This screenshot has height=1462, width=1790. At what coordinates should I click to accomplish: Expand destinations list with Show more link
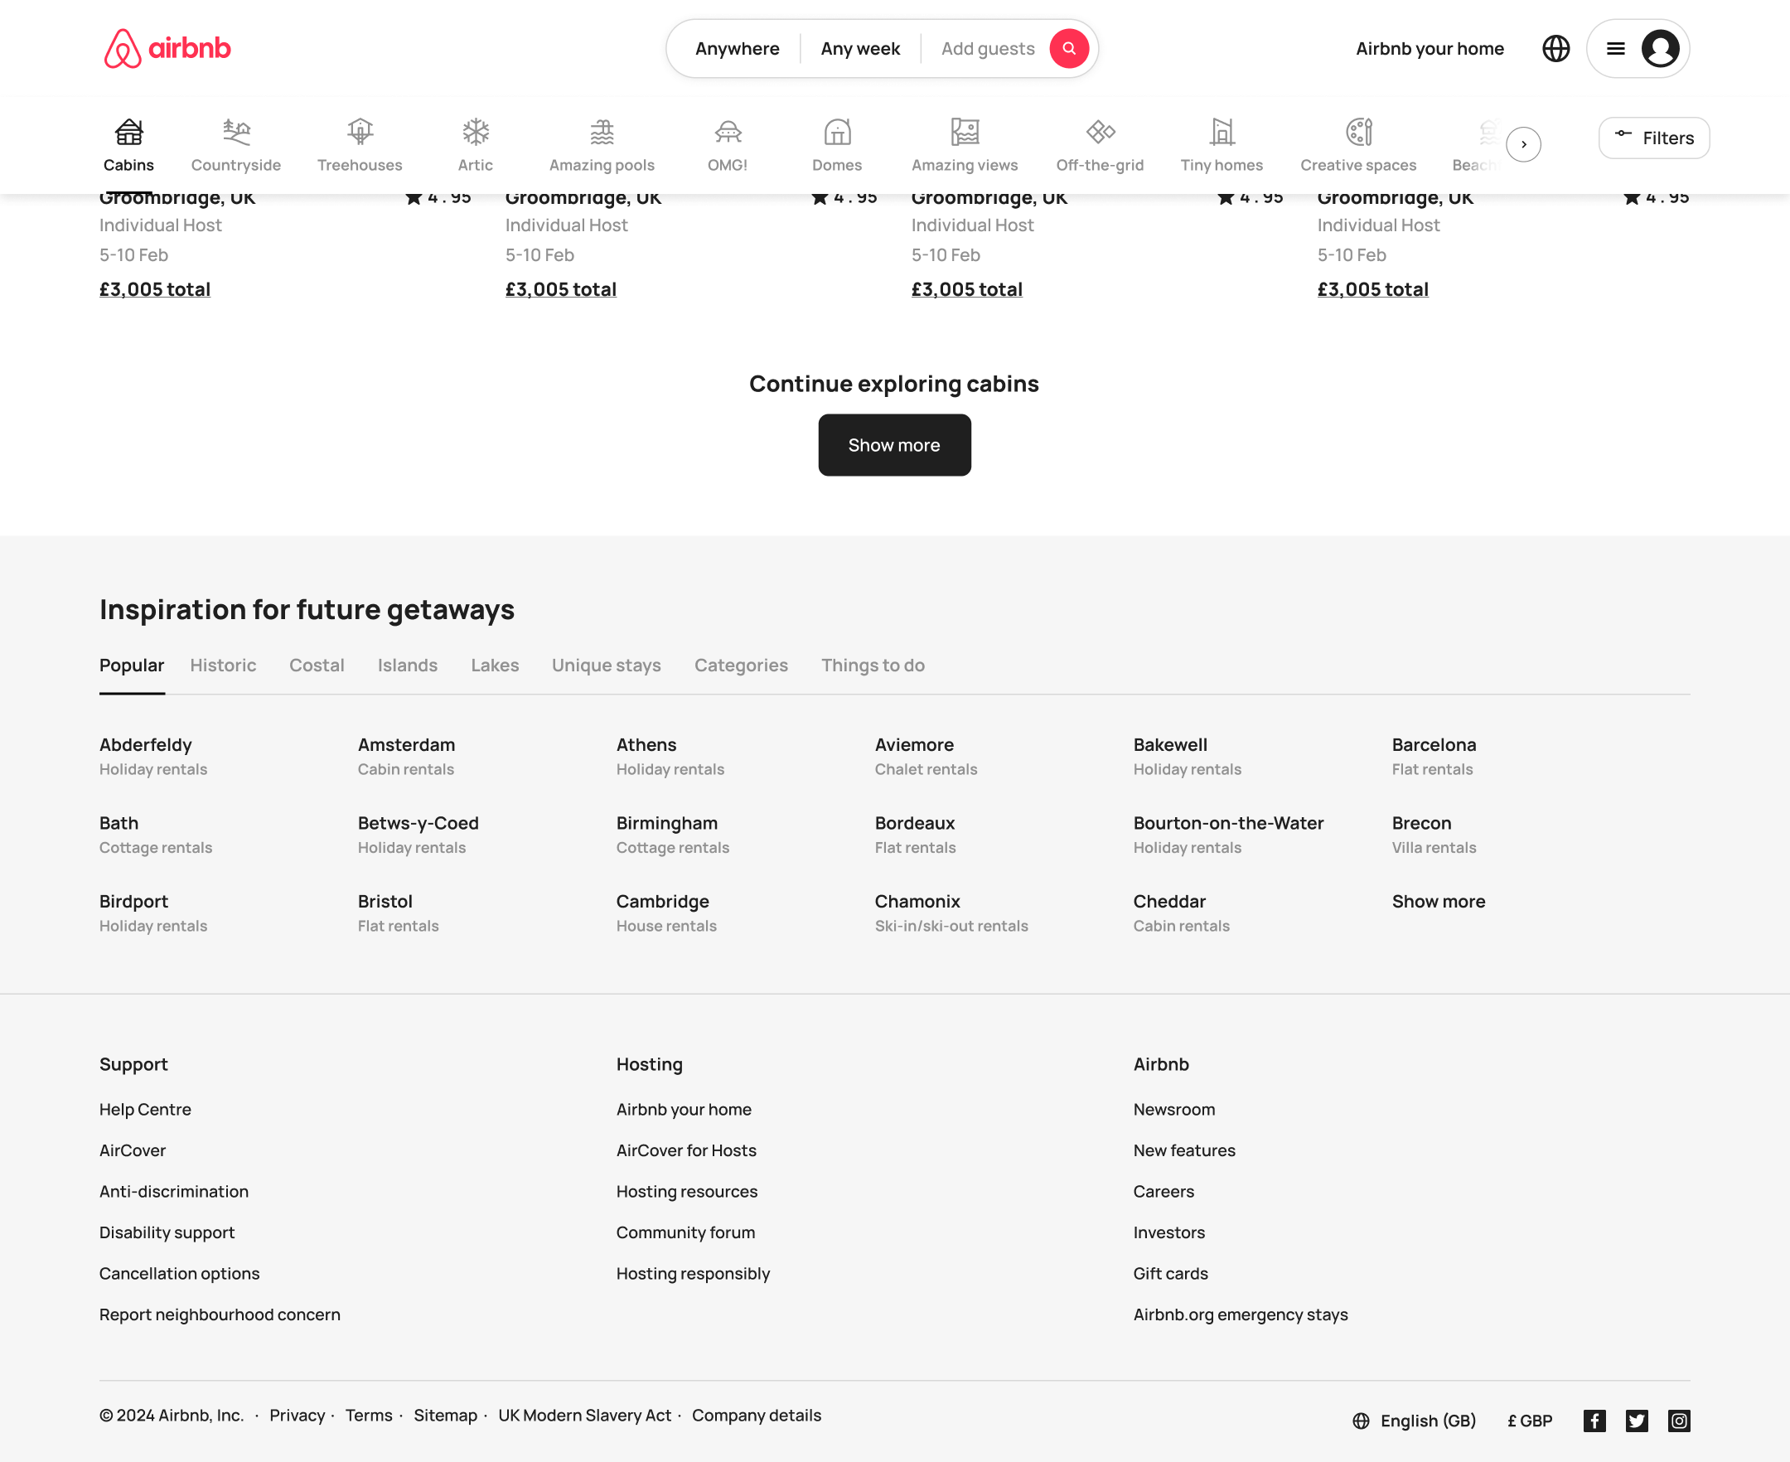1438,901
